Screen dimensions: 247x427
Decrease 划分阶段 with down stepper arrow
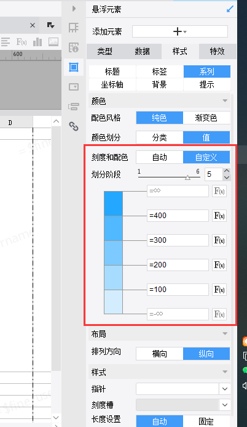tap(227, 177)
